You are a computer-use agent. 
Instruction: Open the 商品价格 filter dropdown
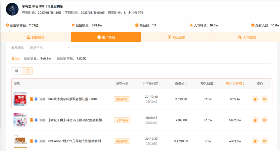point(50,48)
